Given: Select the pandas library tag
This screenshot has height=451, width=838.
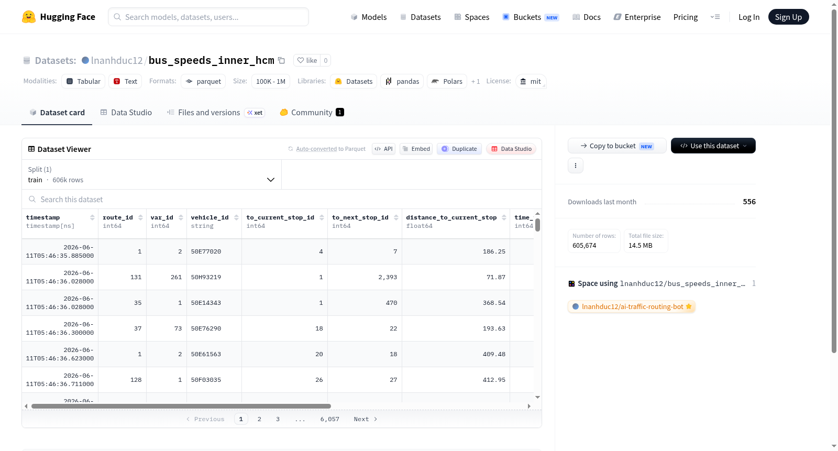Looking at the screenshot, I should coord(402,81).
